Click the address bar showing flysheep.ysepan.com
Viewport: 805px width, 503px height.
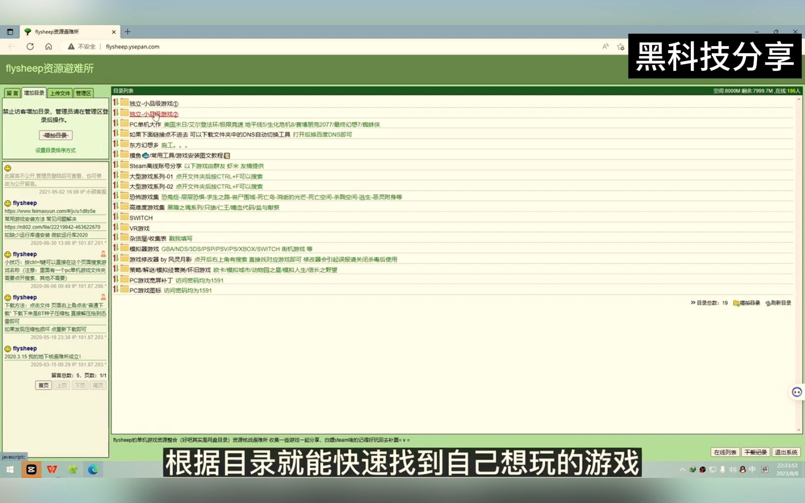[x=132, y=47]
